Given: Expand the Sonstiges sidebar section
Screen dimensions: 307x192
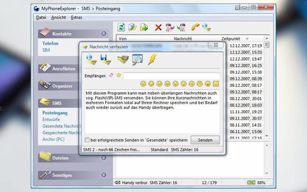Looking at the screenshot, I should tap(104, 175).
